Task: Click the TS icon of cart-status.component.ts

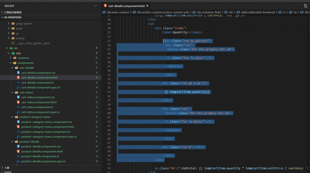Action: point(18,107)
